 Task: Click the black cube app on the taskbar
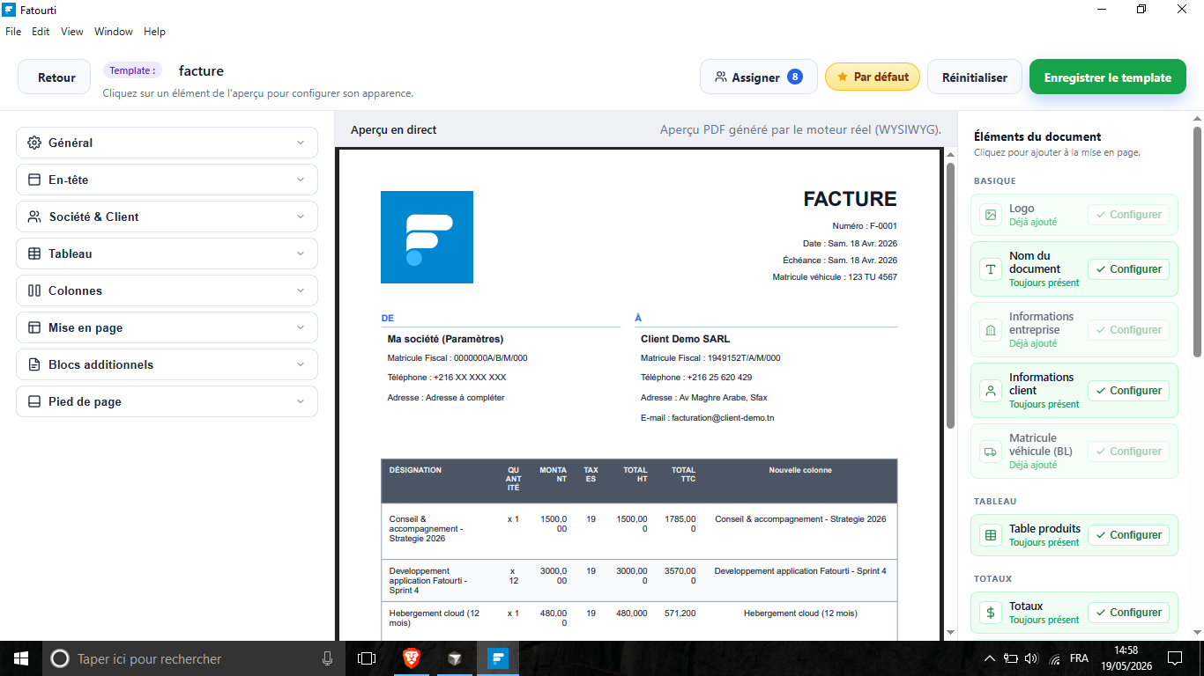pyautogui.click(x=455, y=658)
